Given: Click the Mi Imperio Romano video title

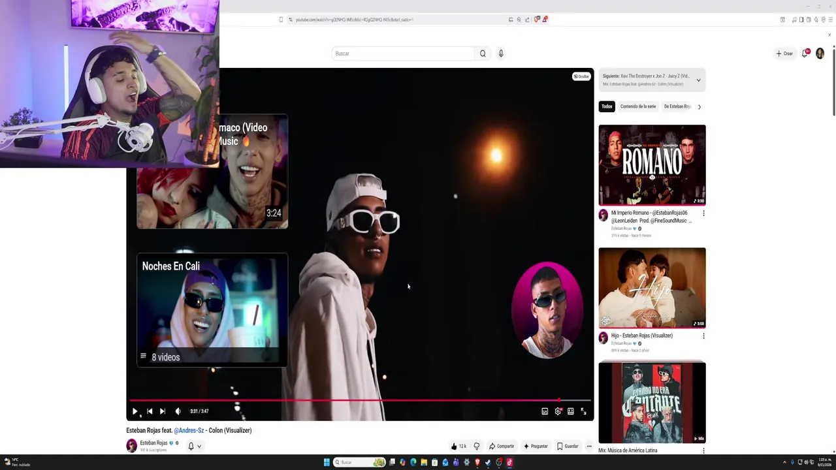Looking at the screenshot, I should tap(651, 217).
